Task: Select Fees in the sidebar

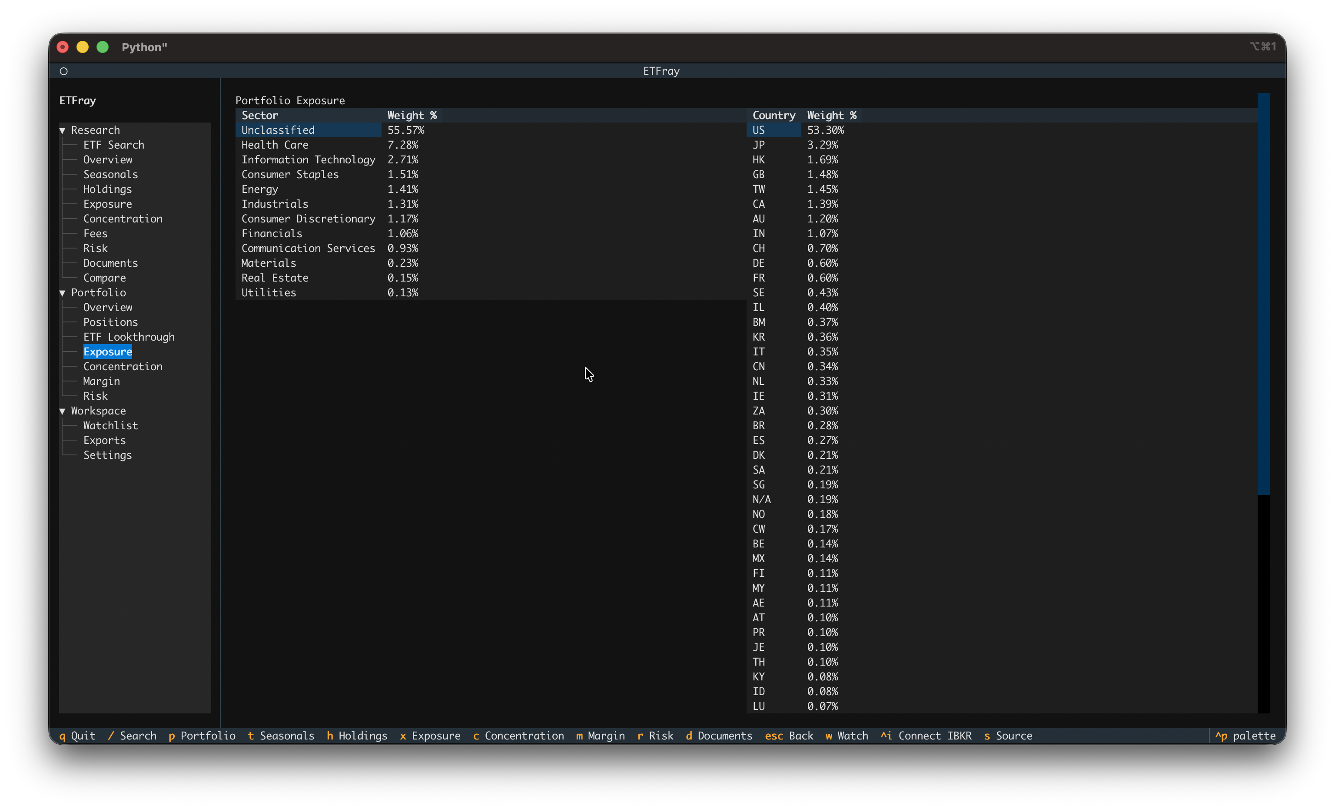Action: pyautogui.click(x=95, y=234)
